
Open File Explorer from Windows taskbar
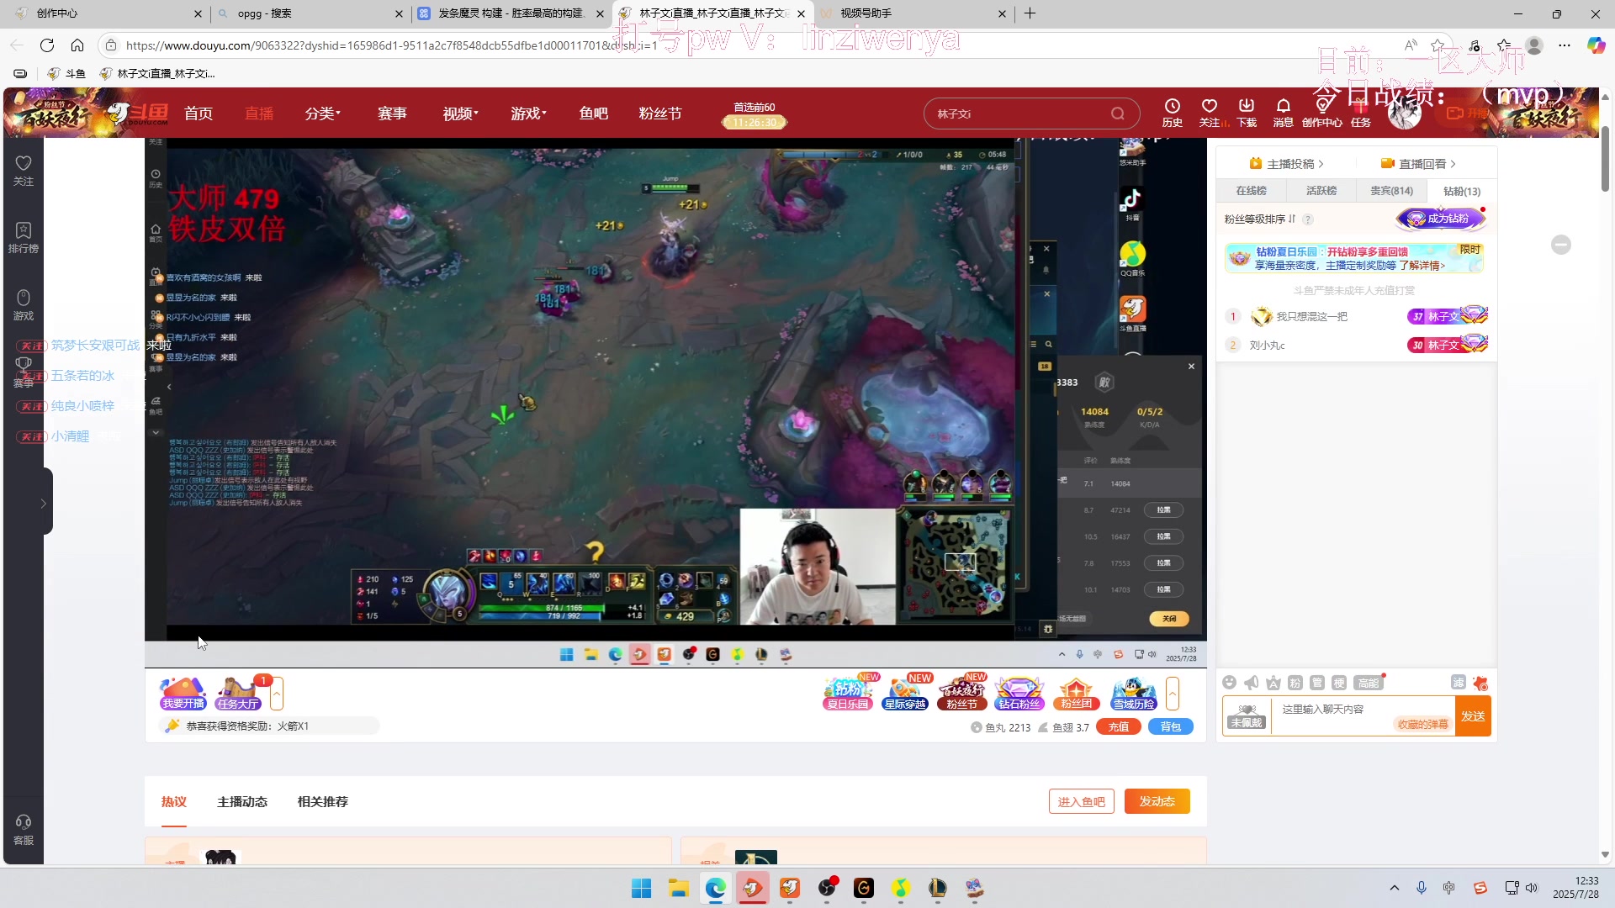678,888
